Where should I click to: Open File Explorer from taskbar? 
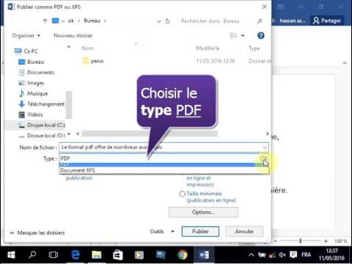(x=97, y=255)
